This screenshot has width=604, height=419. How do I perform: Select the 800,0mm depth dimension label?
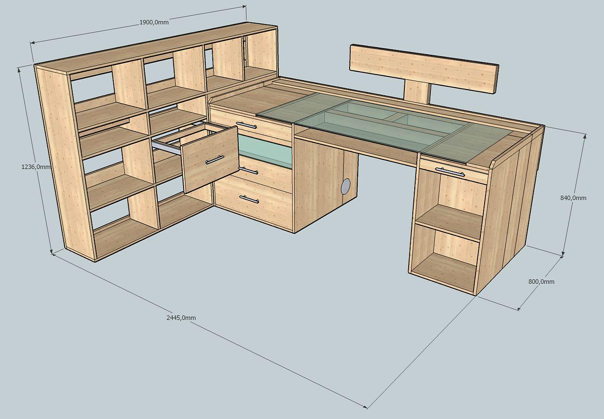tap(541, 281)
